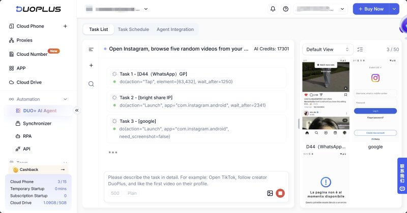
Task: Switch to Agent Integration tab
Action: point(175,29)
